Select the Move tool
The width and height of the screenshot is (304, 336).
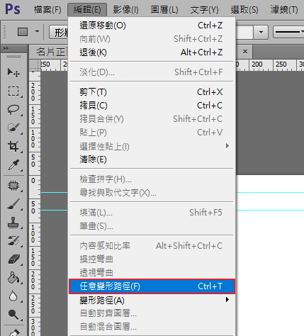tap(13, 72)
